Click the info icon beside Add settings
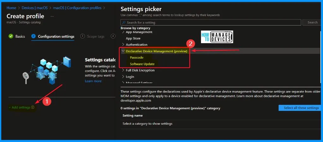Image resolution: width=323 pixels, height=142 pixels. [33, 107]
